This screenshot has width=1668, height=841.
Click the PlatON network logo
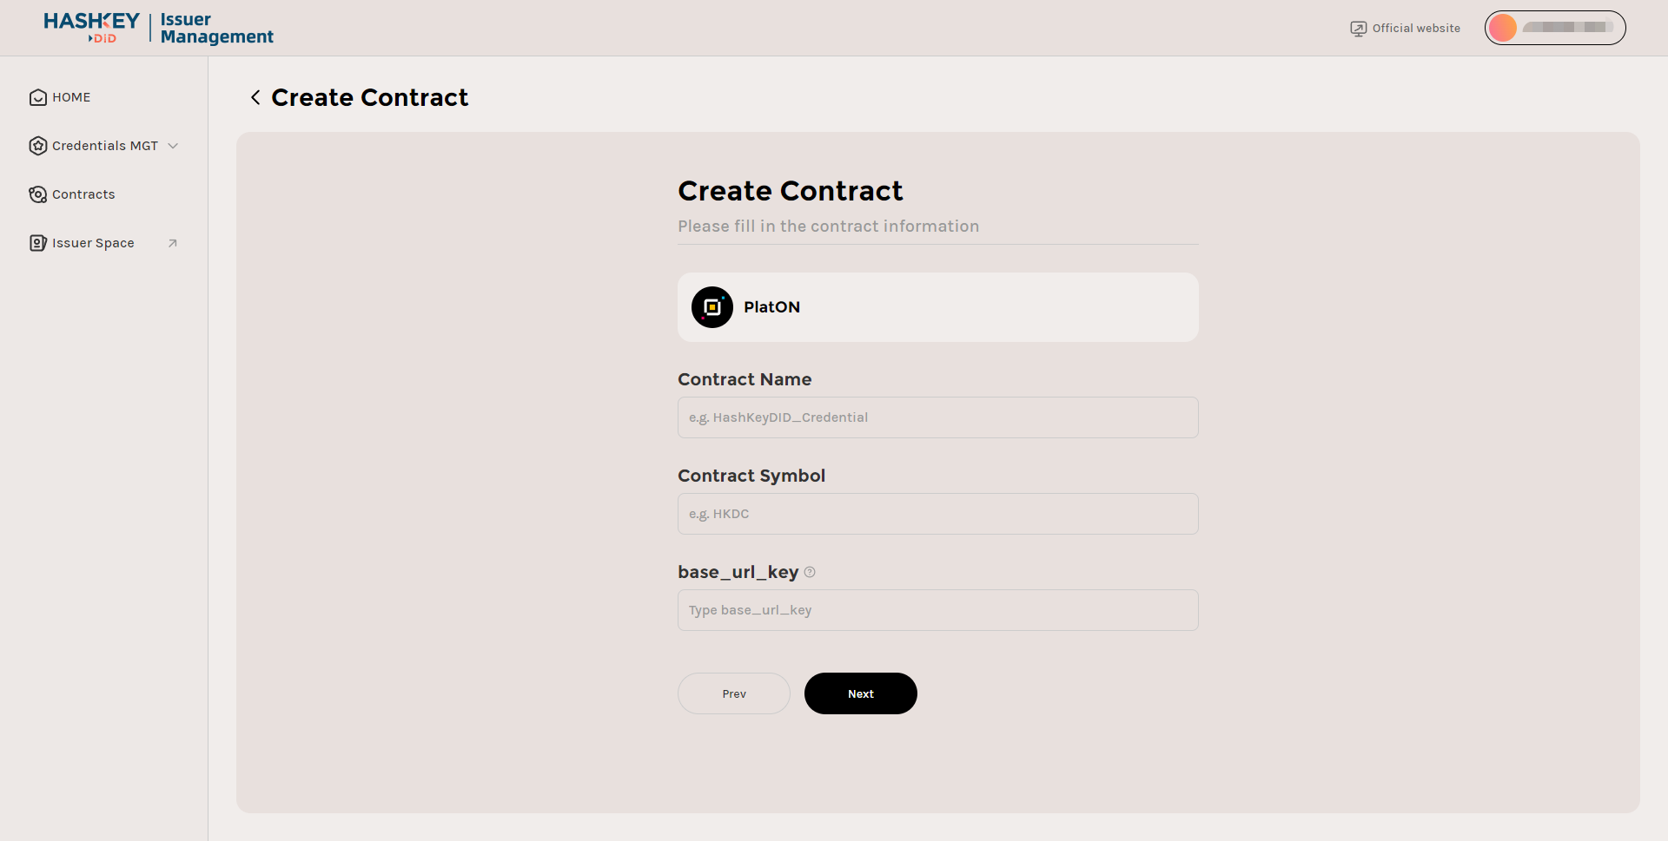click(712, 307)
